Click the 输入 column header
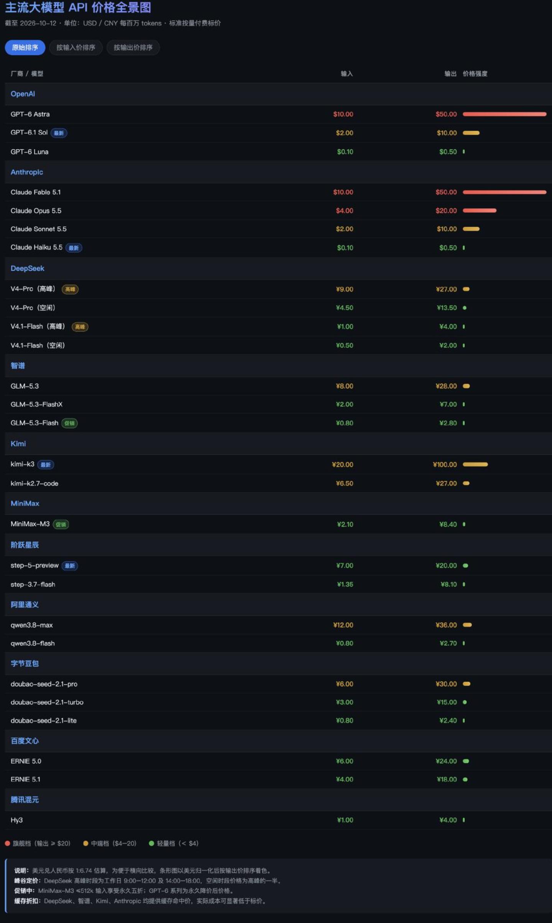552x923 pixels. click(347, 74)
